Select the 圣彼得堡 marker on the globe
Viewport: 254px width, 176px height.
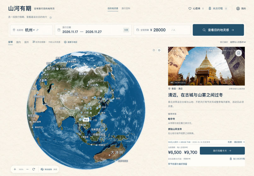(x=57, y=69)
